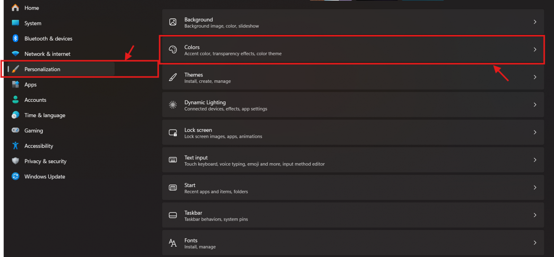
Task: Click the Gaming controller icon
Action: point(15,130)
